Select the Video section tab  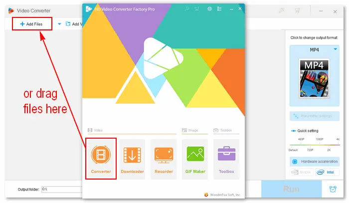[x=95, y=130]
